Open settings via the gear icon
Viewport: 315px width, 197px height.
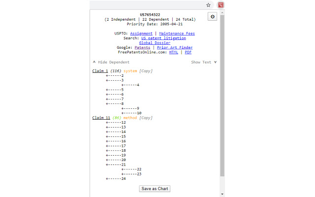pyautogui.click(x=212, y=17)
